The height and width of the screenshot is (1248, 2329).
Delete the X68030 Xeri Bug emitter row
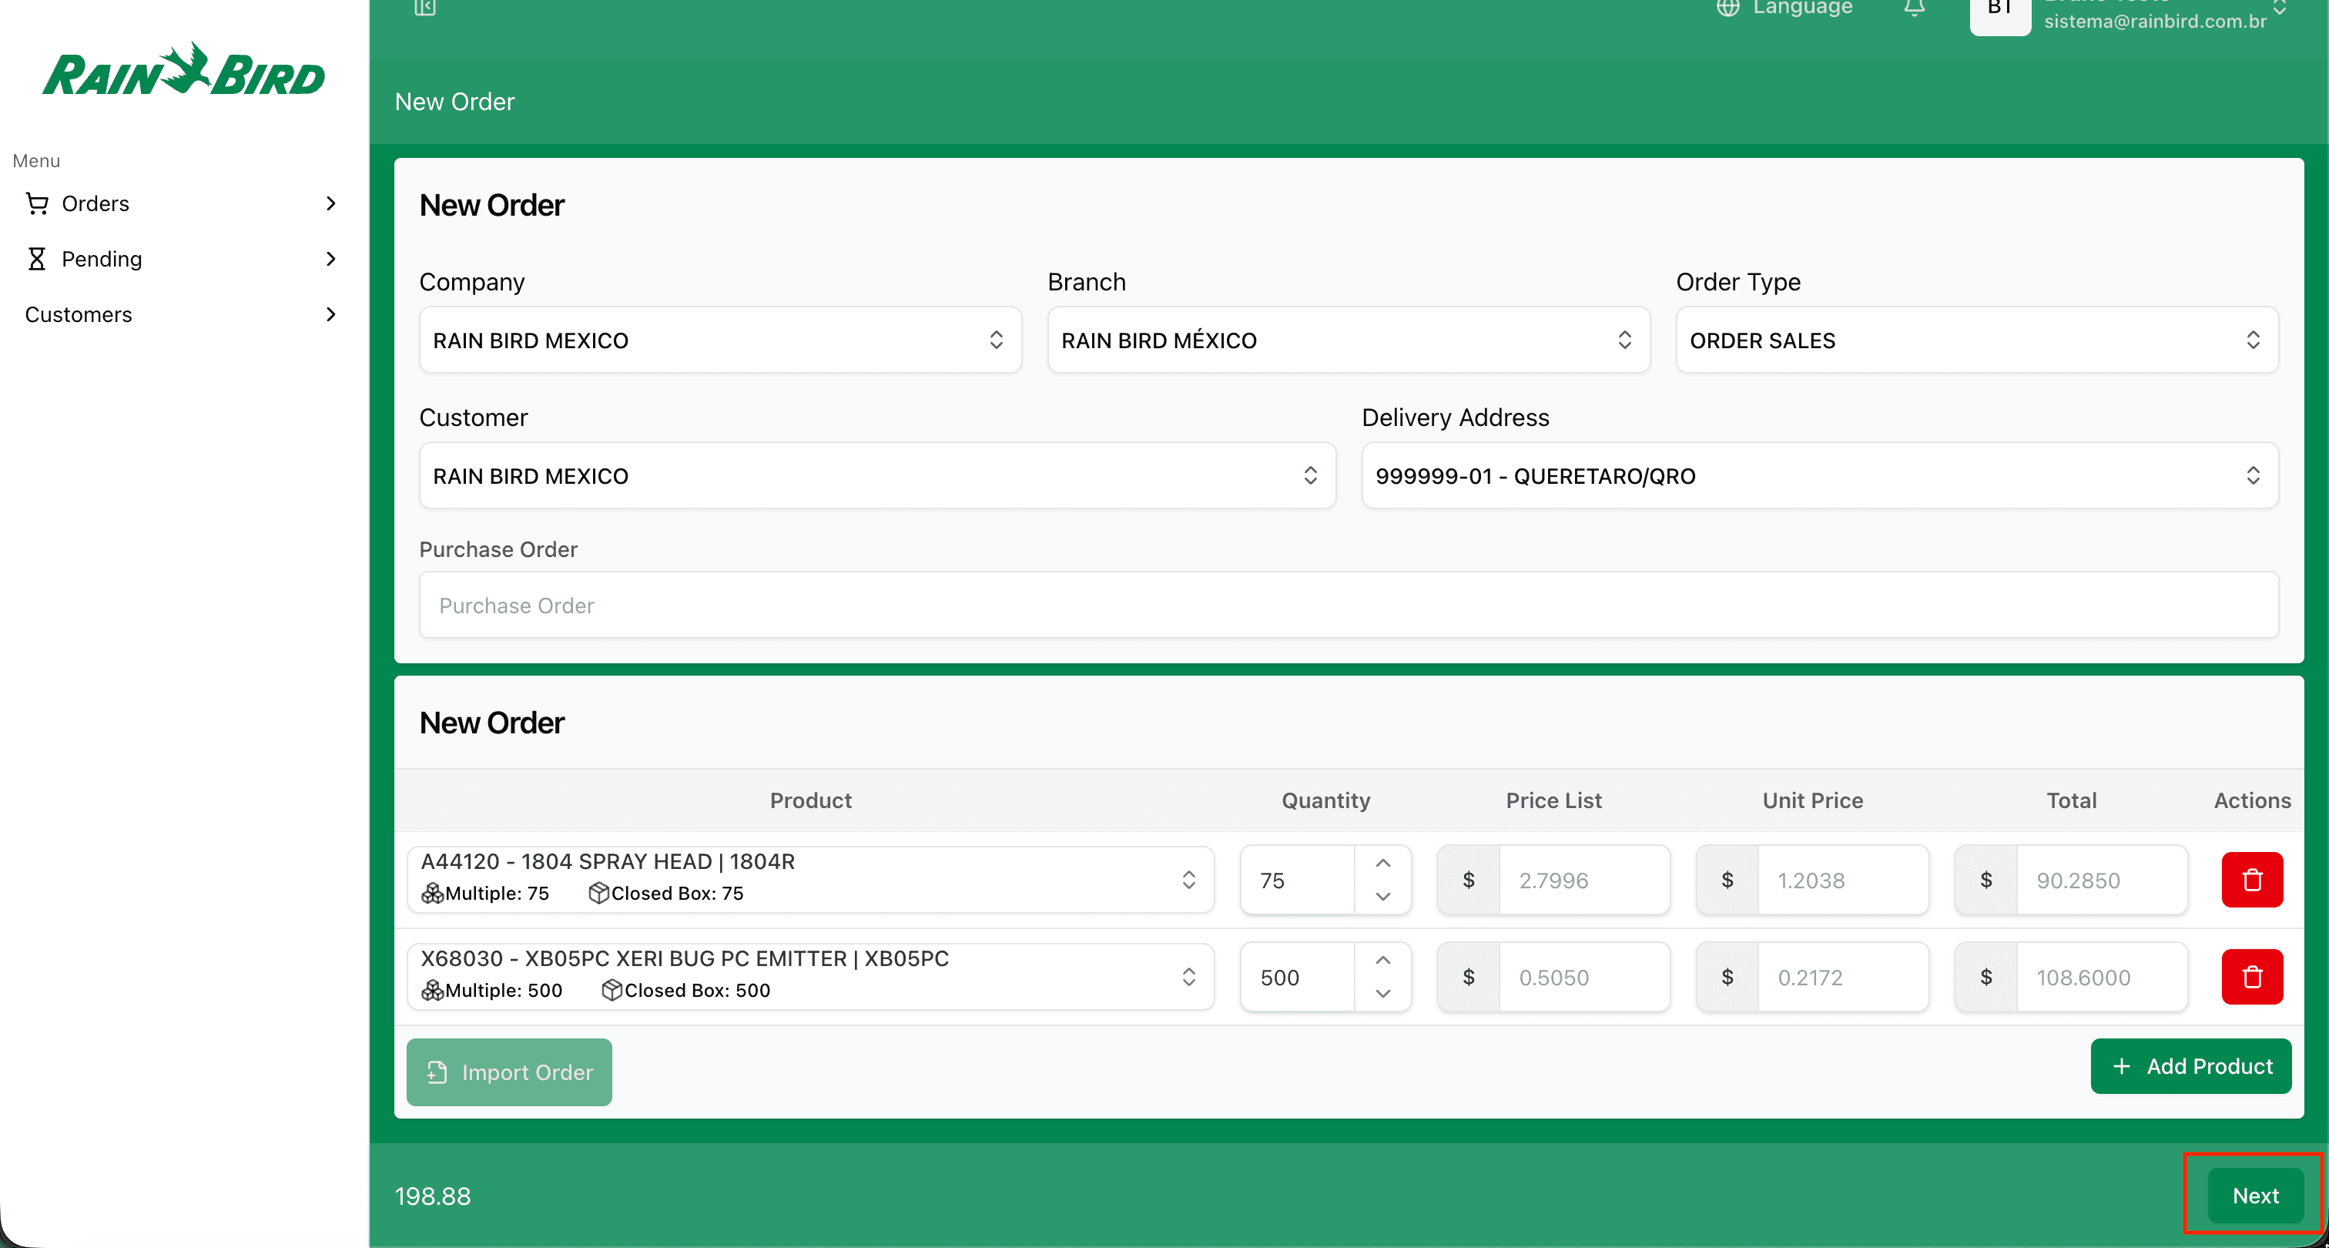point(2251,976)
